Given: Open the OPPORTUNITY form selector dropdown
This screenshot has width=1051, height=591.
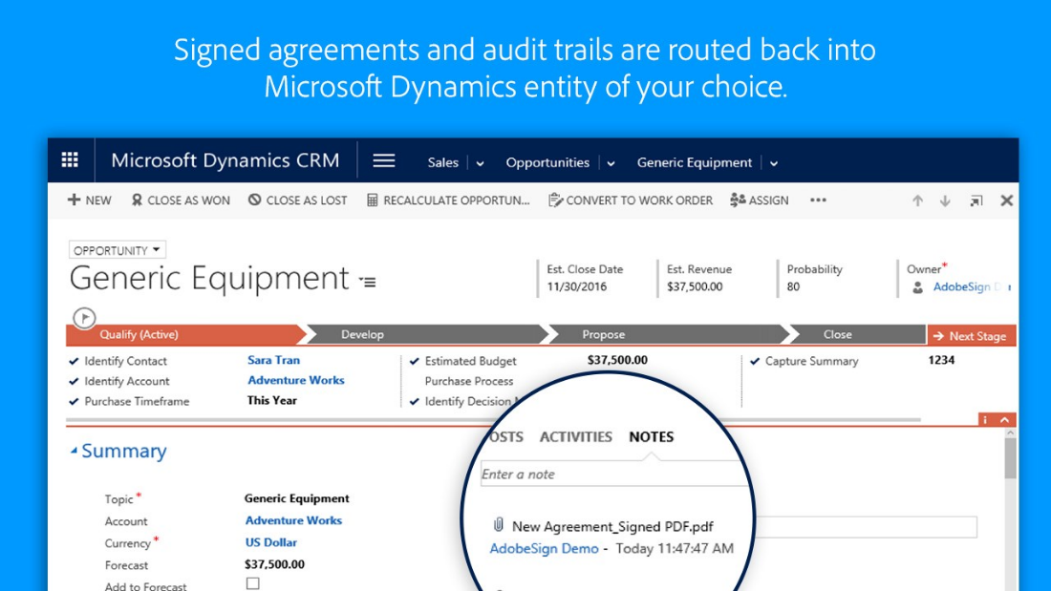Looking at the screenshot, I should 118,250.
